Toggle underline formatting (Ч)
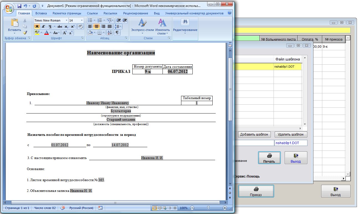The image size is (358, 214). coord(50,27)
